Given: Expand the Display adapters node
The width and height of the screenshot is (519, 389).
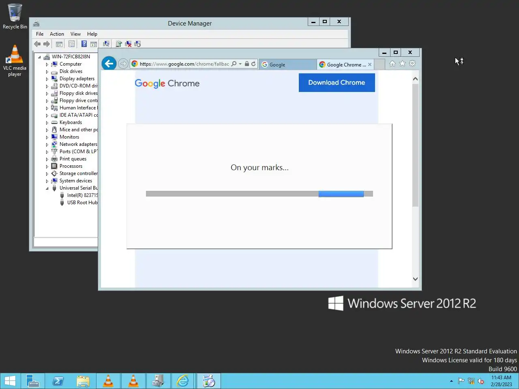Looking at the screenshot, I should pos(47,79).
